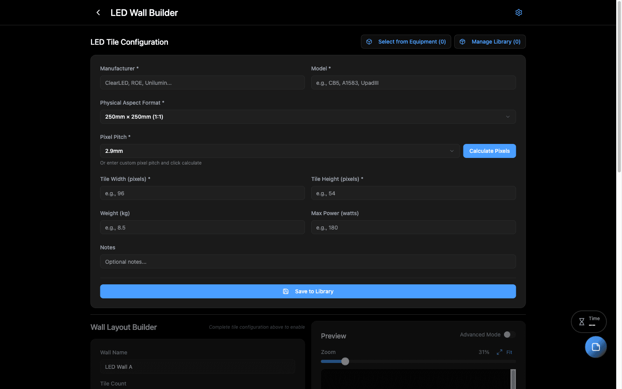Open the Pixel Pitch 2.9mm dropdown
The image size is (622, 389).
(x=280, y=151)
